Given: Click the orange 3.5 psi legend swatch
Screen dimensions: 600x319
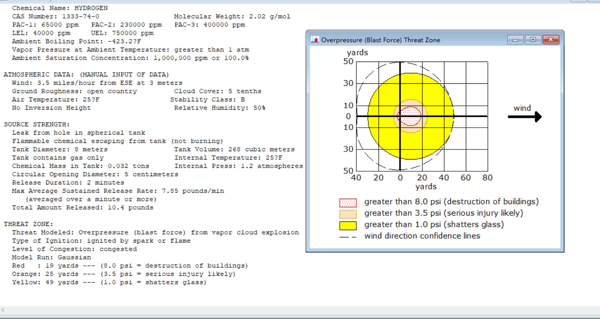Looking at the screenshot, I should click(348, 214).
